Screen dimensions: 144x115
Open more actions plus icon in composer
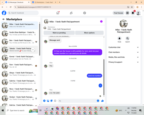point(44,101)
